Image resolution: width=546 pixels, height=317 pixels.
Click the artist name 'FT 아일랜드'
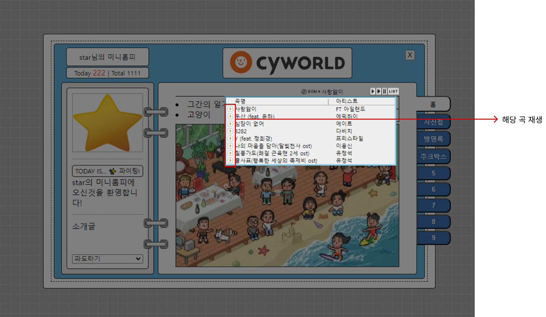tap(350, 109)
